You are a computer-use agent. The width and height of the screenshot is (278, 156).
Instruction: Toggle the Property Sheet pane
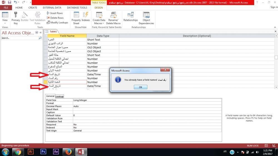(x=76, y=18)
